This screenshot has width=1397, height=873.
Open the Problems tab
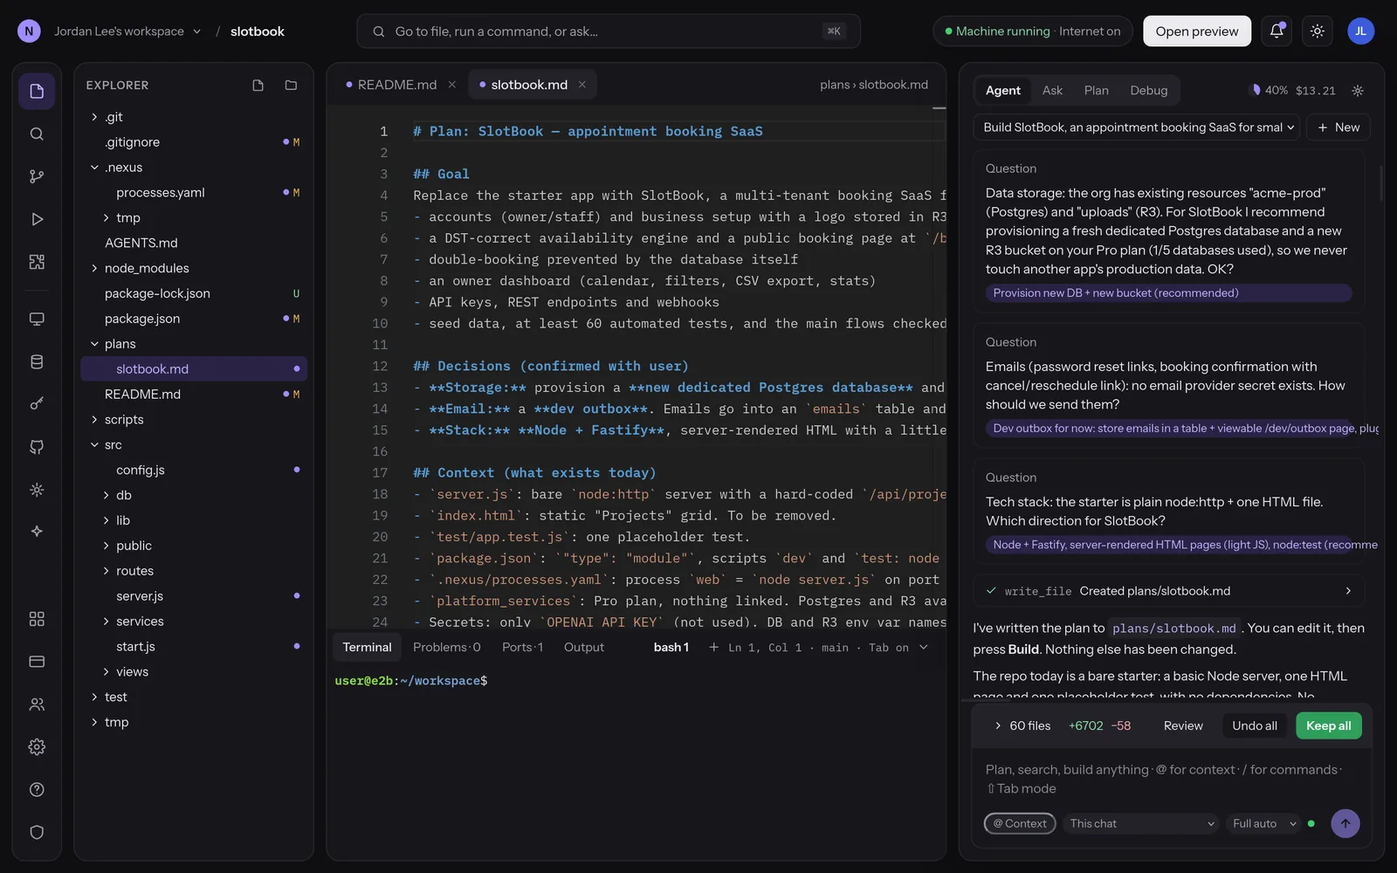[x=446, y=647]
